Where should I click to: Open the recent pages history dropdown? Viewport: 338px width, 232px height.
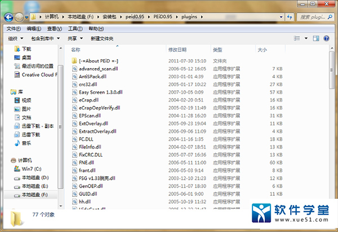[26, 17]
